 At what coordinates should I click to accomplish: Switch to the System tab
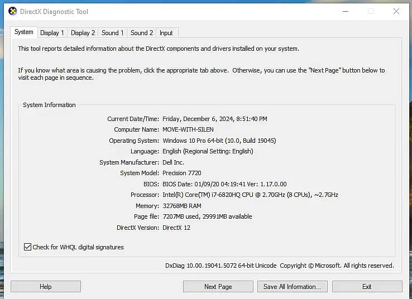point(24,32)
